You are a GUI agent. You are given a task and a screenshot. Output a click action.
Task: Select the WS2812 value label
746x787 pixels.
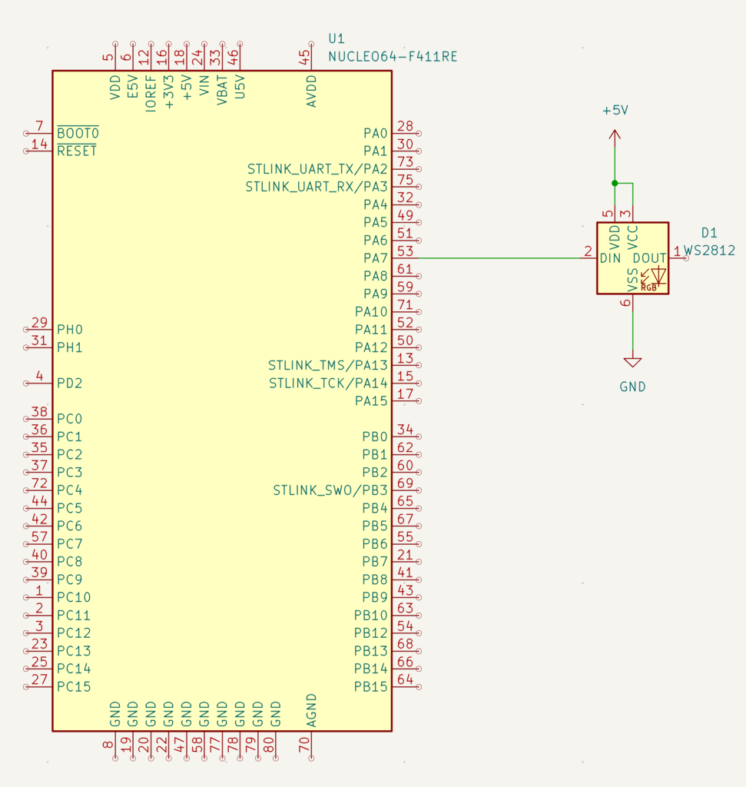[709, 251]
